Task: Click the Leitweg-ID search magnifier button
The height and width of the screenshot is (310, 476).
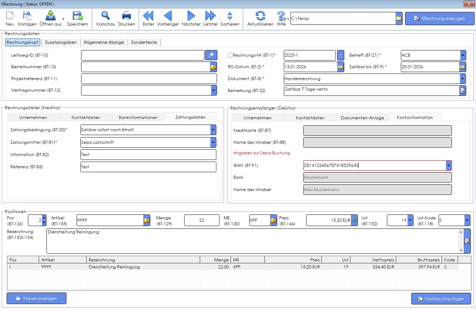Action: tap(211, 55)
